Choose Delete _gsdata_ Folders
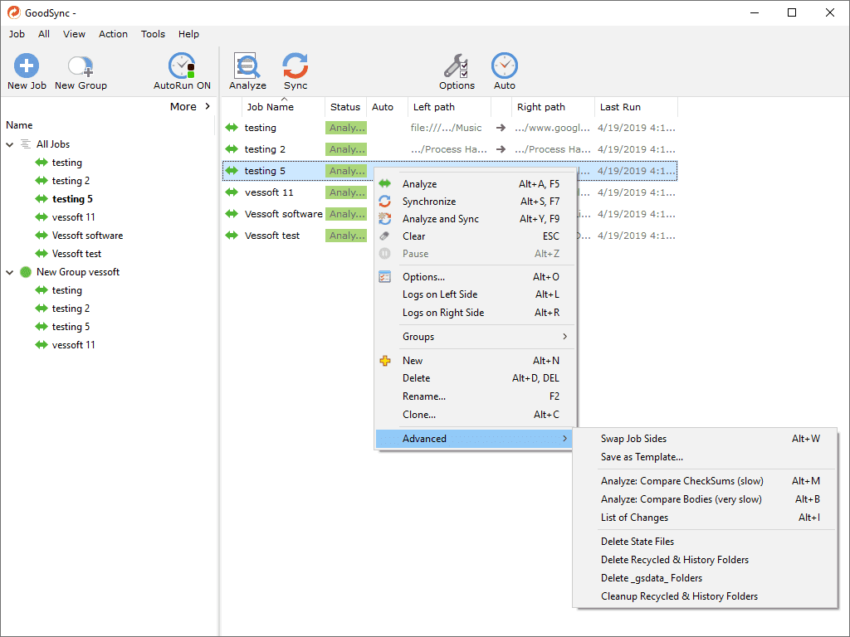 (x=706, y=578)
